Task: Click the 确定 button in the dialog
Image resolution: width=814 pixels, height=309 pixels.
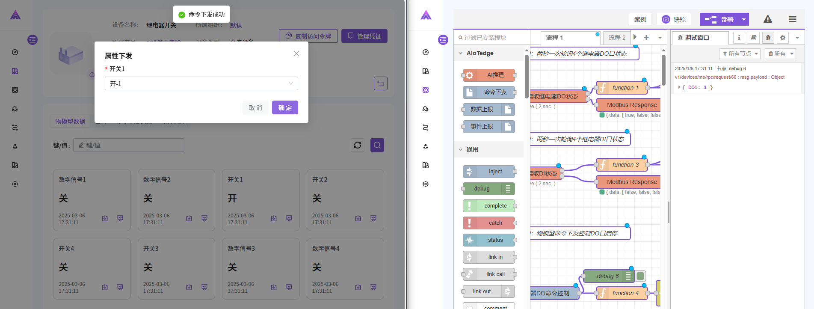Action: coord(285,107)
